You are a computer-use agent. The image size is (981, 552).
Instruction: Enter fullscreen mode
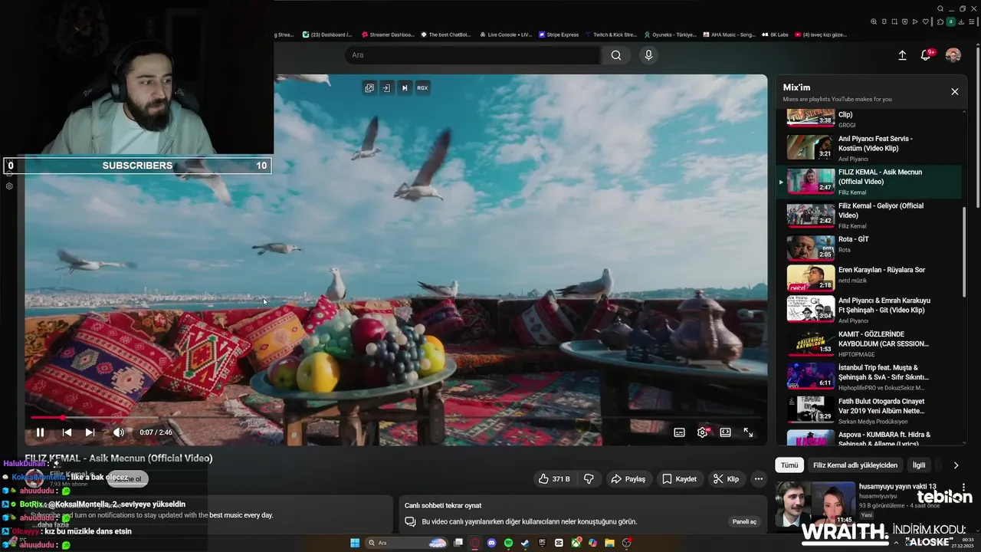(x=748, y=432)
